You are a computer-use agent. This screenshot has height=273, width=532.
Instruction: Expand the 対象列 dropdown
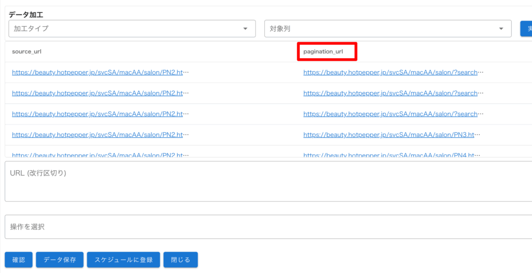[388, 29]
